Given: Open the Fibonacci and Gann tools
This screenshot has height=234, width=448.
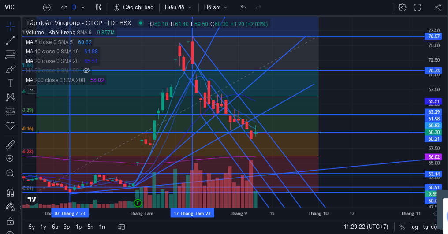Looking at the screenshot, I should (x=10, y=54).
